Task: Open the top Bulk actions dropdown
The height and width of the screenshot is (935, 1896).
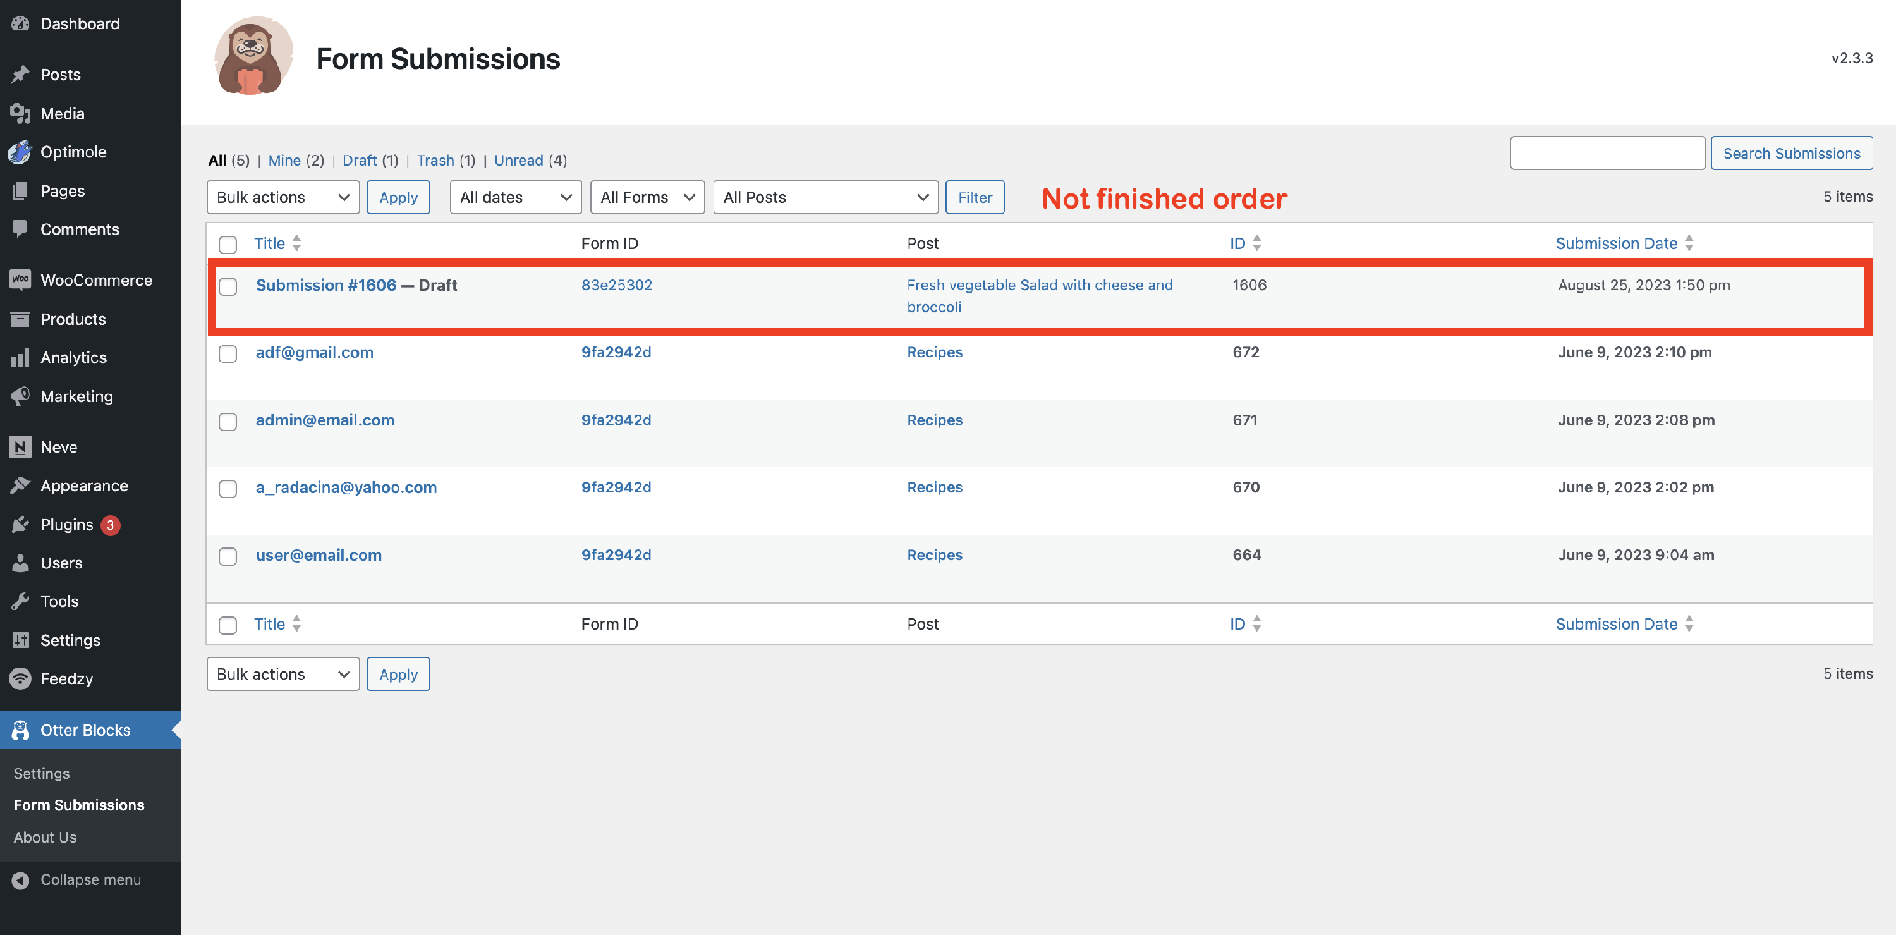Action: tap(283, 197)
